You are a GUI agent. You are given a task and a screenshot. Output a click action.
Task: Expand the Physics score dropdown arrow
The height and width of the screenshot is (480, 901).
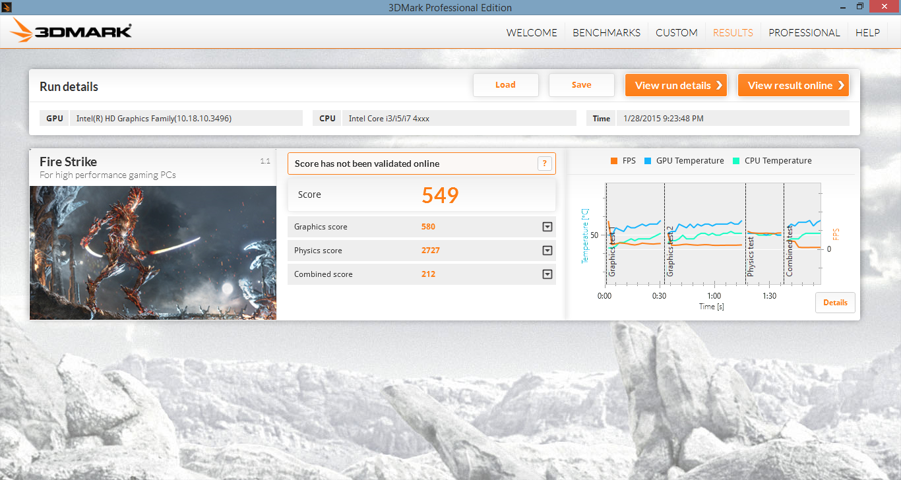(x=547, y=251)
